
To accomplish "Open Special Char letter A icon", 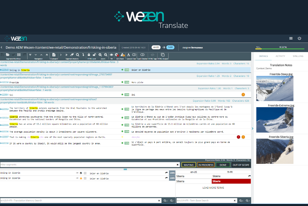I will pyautogui.click(x=128, y=55).
